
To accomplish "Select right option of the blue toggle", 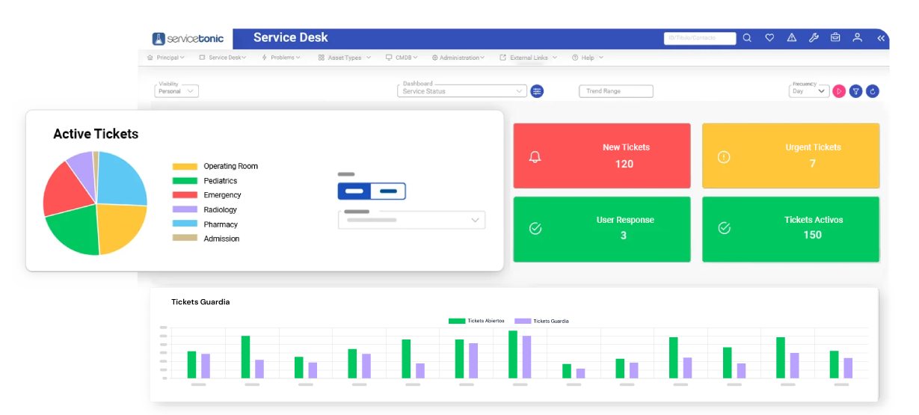I will point(388,191).
